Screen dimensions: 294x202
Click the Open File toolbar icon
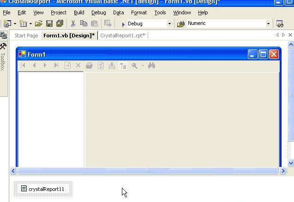(x=39, y=24)
